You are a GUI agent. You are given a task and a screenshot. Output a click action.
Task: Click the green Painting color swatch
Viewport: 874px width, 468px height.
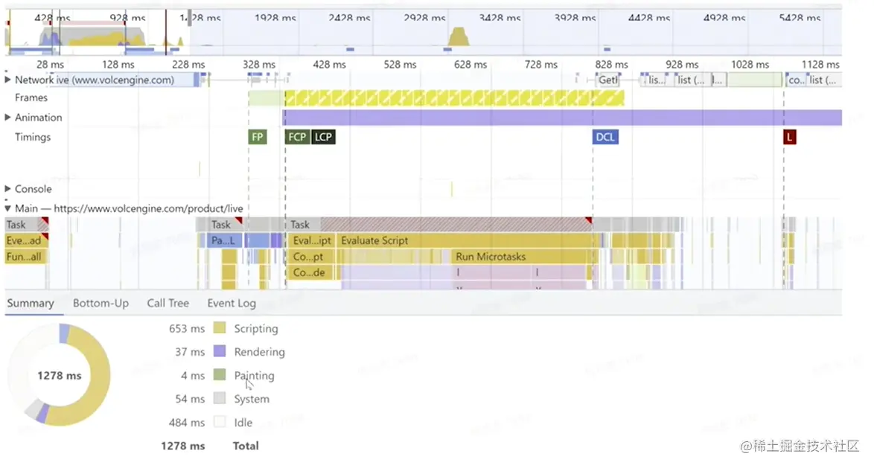tap(220, 374)
